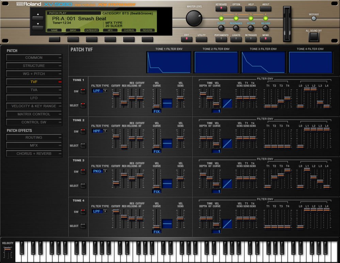The height and width of the screenshot is (263, 340).
Task: Toggle Tone 1 Select switch
Action: click(x=83, y=105)
